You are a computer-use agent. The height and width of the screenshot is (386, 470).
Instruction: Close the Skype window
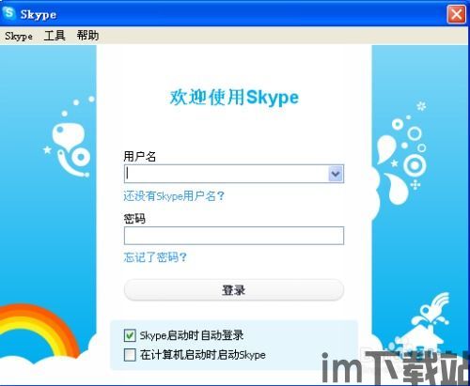(456, 14)
